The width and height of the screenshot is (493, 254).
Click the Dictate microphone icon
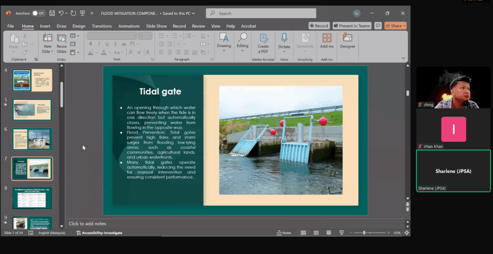pos(284,38)
